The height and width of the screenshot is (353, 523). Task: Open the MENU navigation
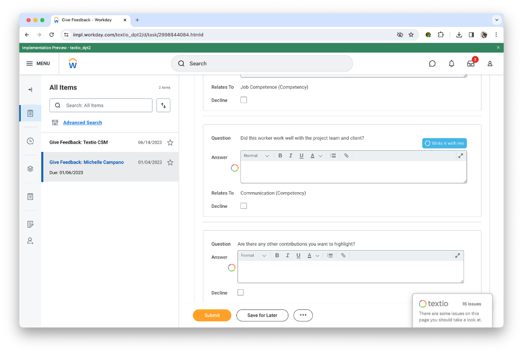[38, 63]
